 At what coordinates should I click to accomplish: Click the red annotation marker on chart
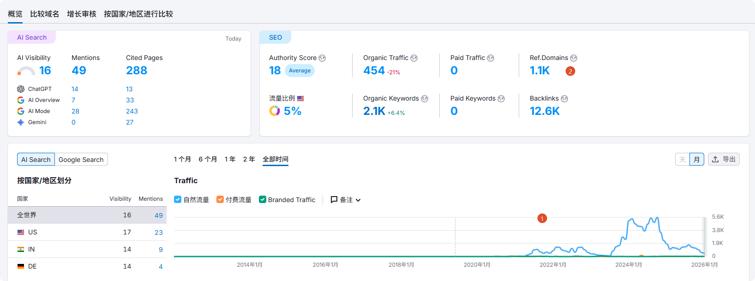(542, 218)
